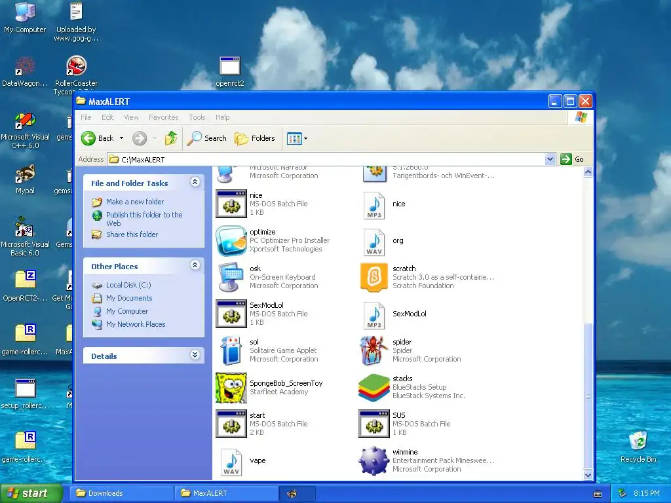This screenshot has width=671, height=503.
Task: Go to Local Disk (C:)
Action: [128, 285]
